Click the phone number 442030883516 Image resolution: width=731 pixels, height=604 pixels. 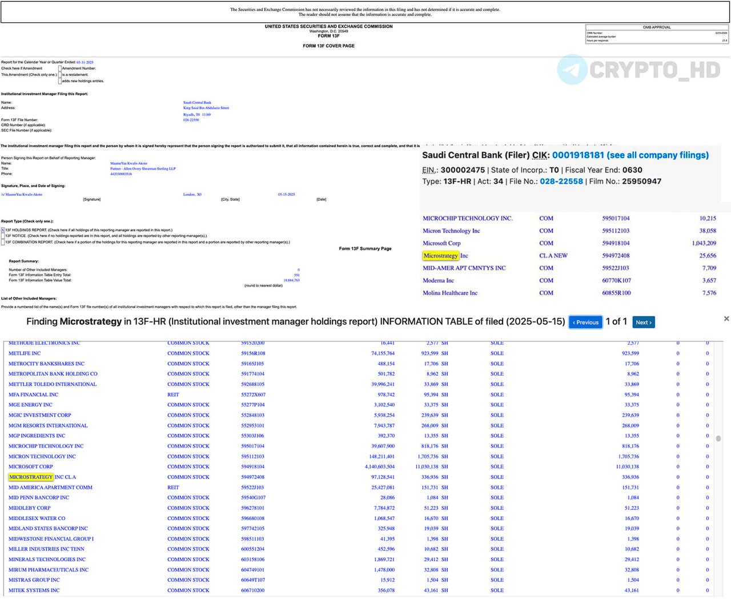point(121,174)
